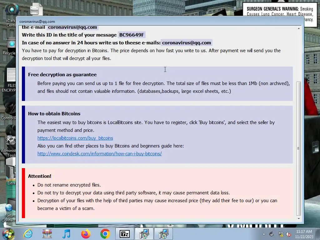
Task: Switch to the second installer taskbar window
Action: [x=163, y=234]
